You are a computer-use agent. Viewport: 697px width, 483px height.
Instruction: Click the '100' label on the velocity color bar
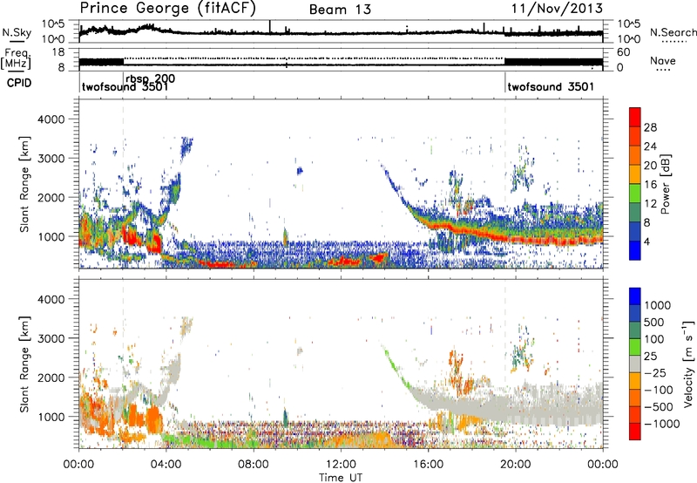[654, 339]
